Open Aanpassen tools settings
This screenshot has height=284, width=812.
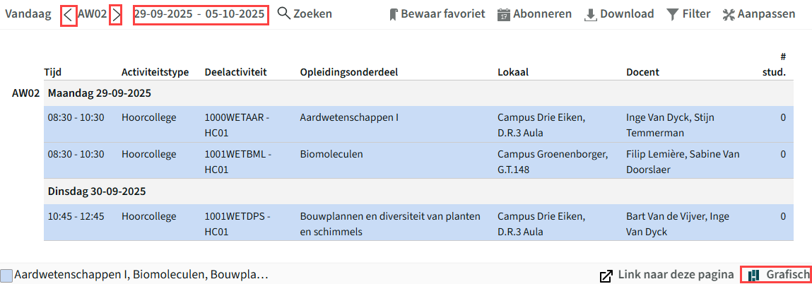[x=729, y=15]
